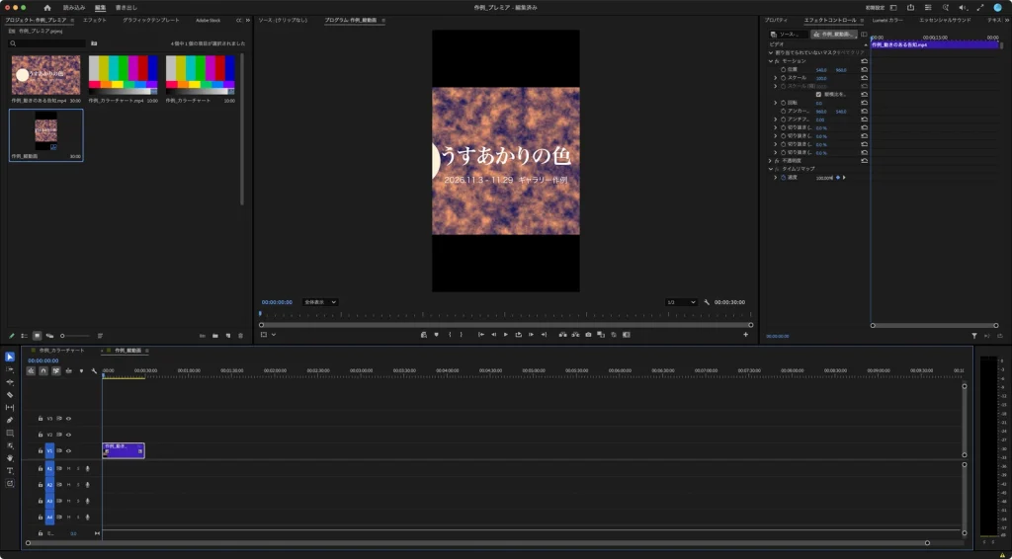
Task: Mute audio track A1
Action: pos(68,469)
